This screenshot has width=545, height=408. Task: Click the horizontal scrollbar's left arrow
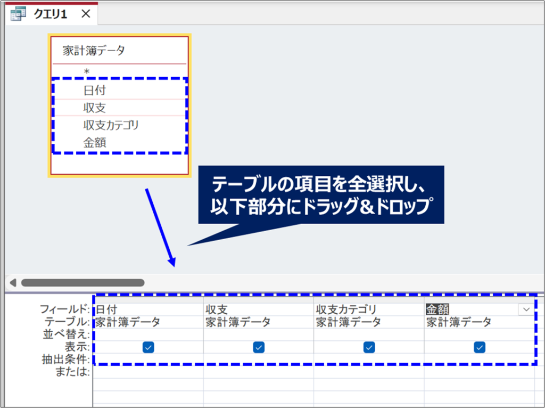[13, 283]
